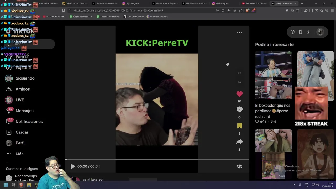The width and height of the screenshot is (336, 189).
Task: Click the TikTok coins icon top right
Action: point(292,32)
